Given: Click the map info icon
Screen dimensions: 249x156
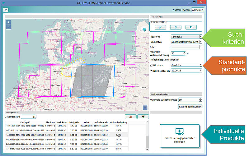Looking at the screenshot, I should pyautogui.click(x=145, y=108).
